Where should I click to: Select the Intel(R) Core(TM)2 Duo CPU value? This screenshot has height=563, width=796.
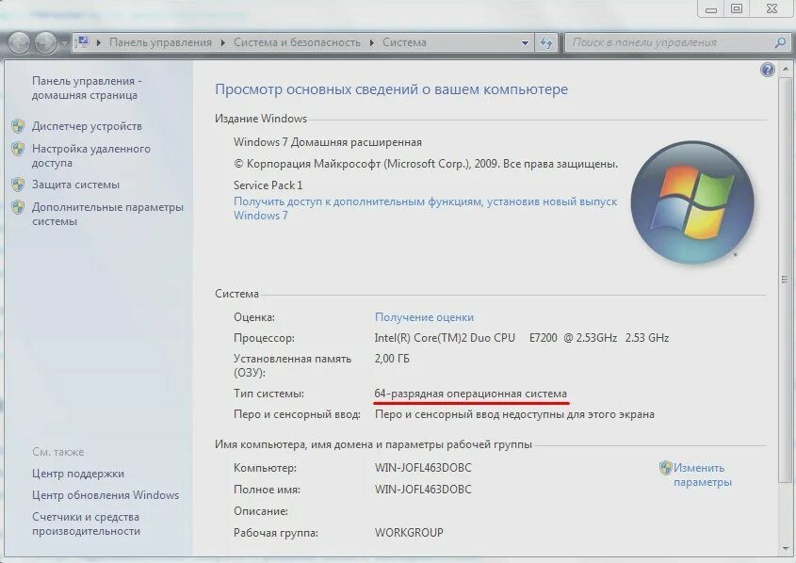[x=521, y=338]
